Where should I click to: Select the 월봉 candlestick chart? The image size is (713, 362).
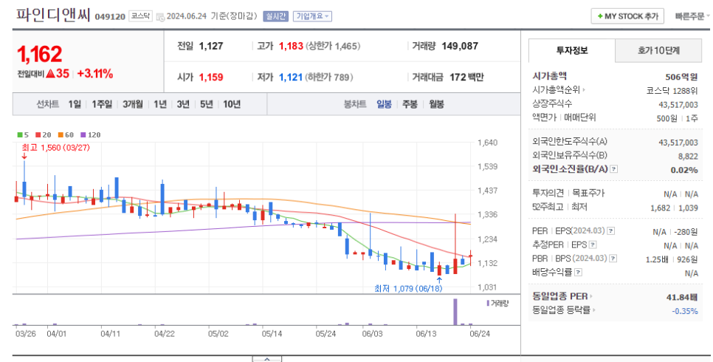436,104
